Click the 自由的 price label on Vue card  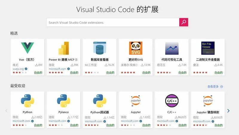tap(38, 73)
